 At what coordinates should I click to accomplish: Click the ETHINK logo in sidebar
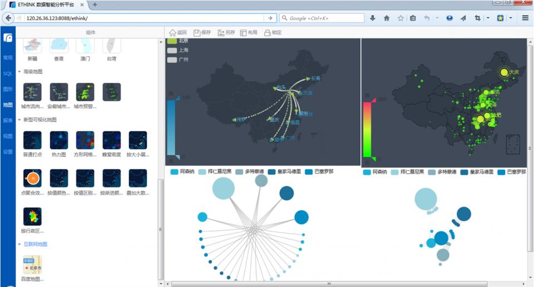[8, 37]
